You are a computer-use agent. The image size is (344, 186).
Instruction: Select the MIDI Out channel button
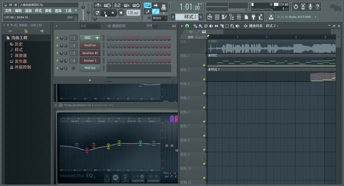tap(90, 68)
